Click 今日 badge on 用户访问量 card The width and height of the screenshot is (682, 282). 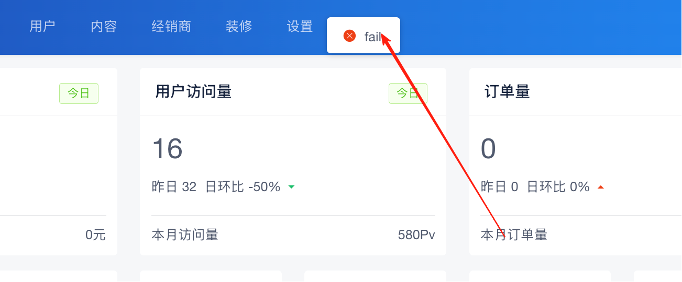[408, 93]
